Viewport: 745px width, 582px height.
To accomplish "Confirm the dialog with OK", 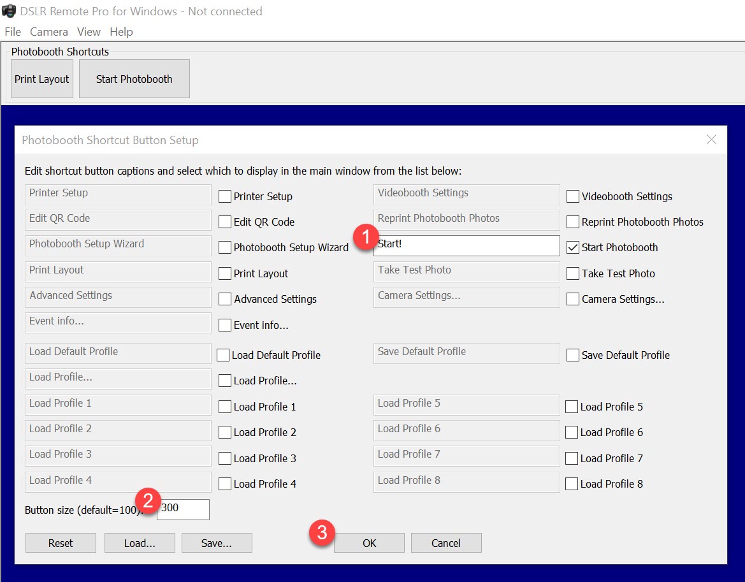I will 369,542.
